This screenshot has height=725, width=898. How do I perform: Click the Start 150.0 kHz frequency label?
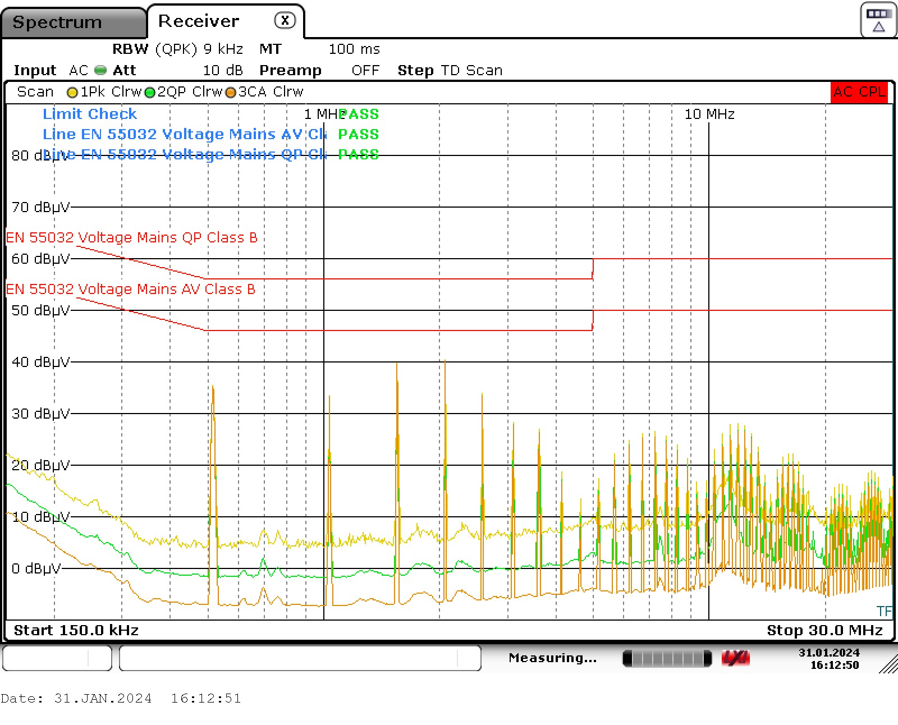click(x=76, y=630)
